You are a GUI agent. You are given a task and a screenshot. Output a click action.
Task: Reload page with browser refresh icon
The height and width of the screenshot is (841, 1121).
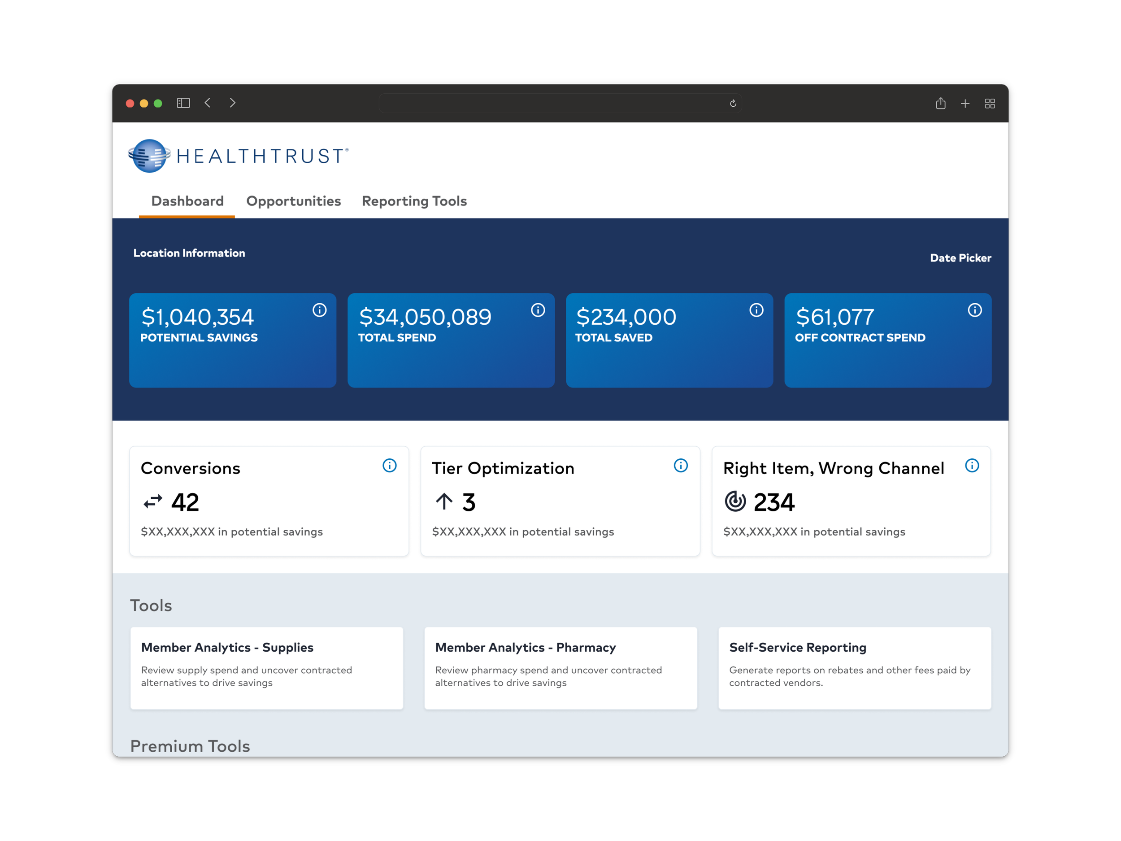pos(733,104)
